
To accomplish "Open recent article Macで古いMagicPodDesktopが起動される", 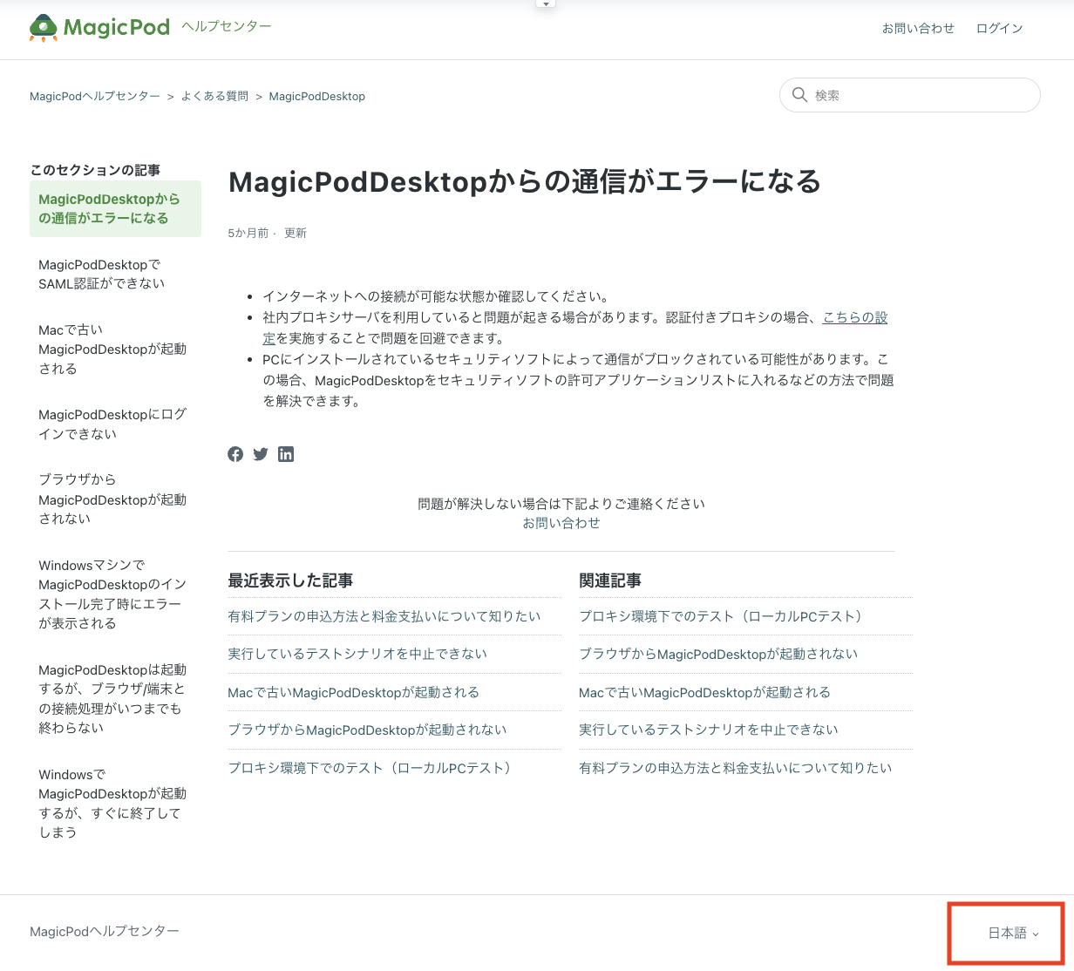I will 354,692.
